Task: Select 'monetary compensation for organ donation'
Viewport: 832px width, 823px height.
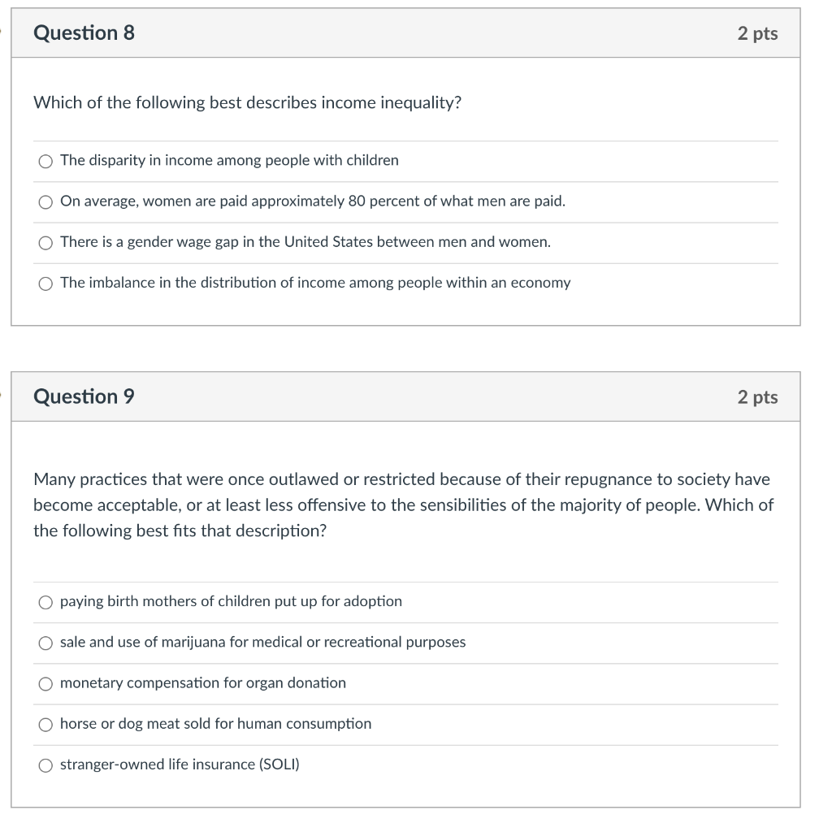Action: [x=46, y=683]
